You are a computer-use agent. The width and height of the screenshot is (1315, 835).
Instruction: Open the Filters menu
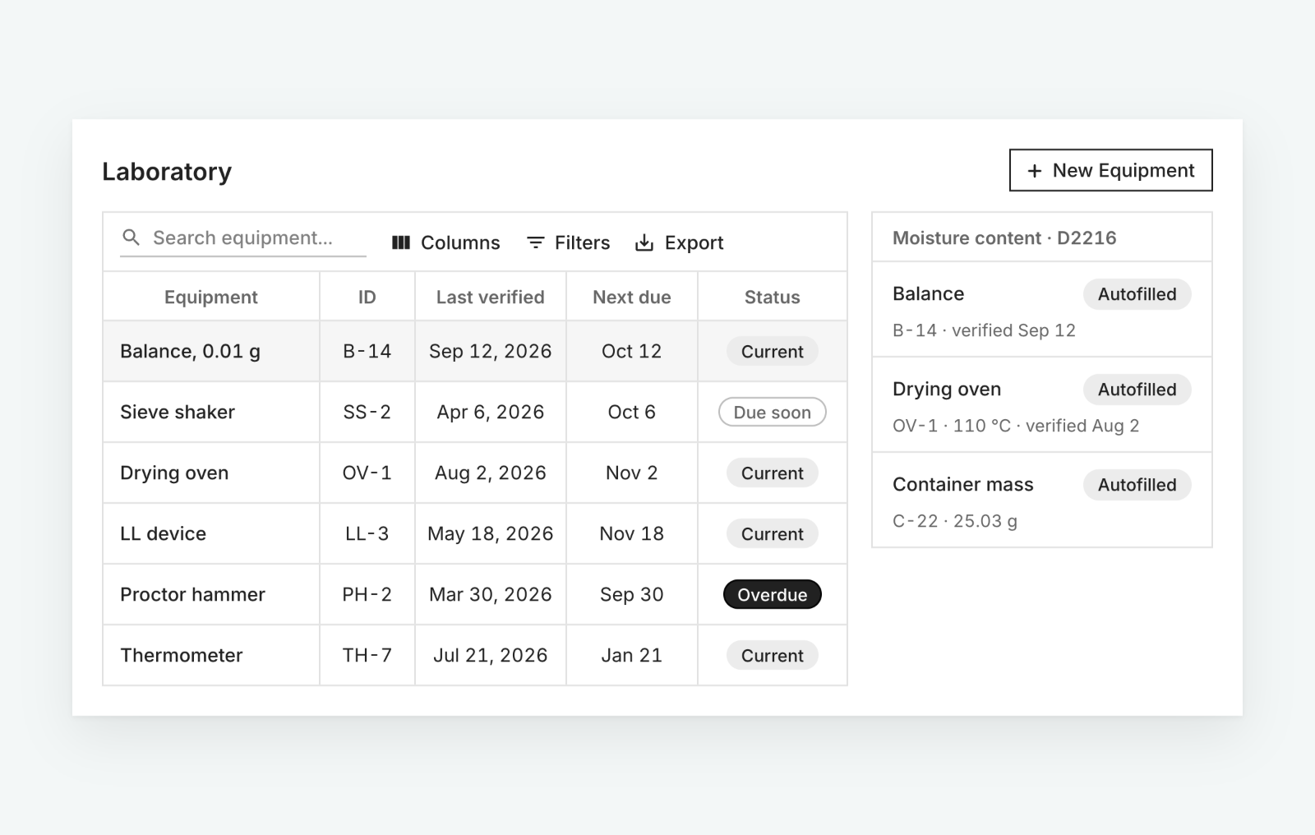point(568,242)
